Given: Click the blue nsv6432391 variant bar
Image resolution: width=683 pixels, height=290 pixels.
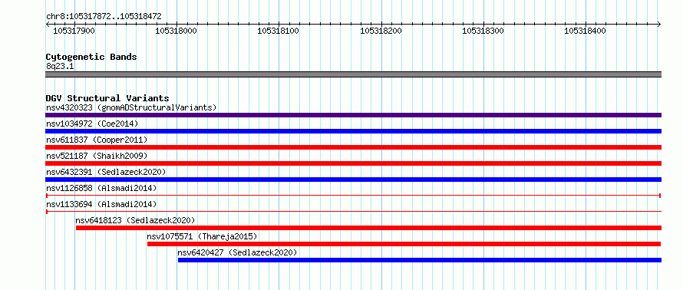Looking at the screenshot, I should (353, 180).
